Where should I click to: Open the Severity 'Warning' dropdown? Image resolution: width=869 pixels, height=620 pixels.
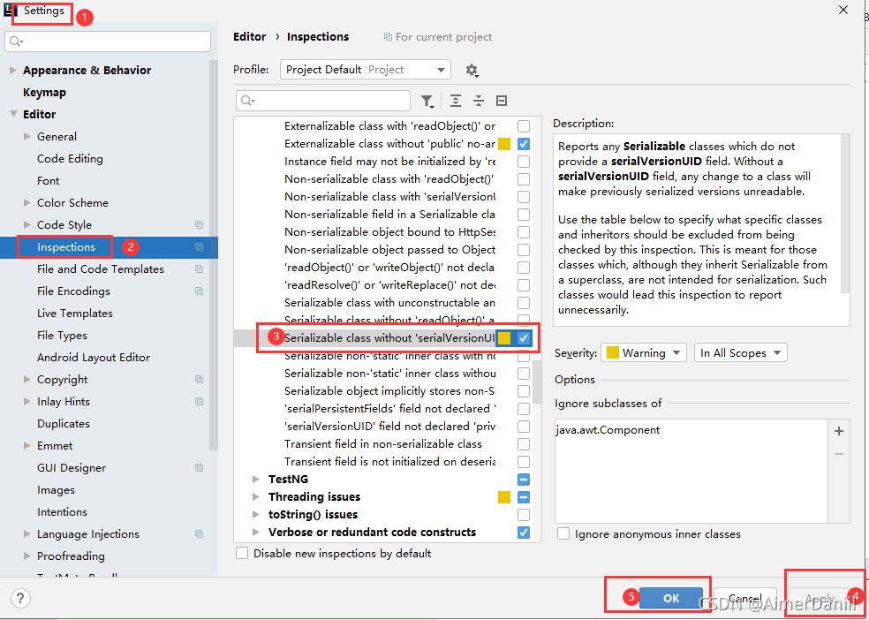[x=644, y=353]
